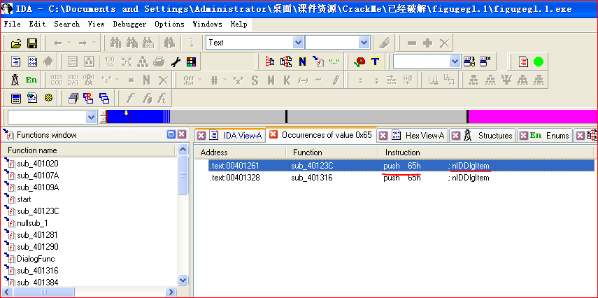
Task: Click the first binoculars search icon
Action: 116,43
